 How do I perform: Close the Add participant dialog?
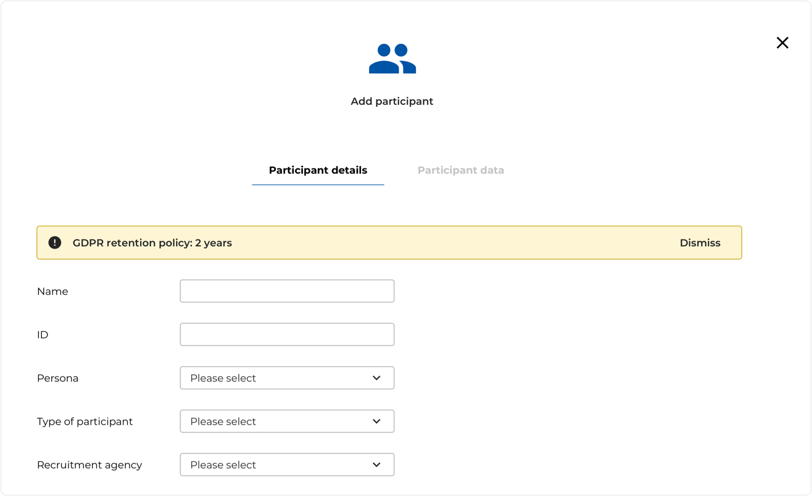tap(782, 43)
